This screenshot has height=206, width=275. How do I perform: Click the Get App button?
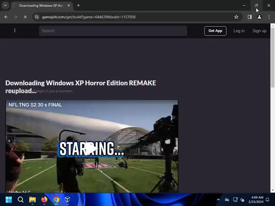point(215,31)
